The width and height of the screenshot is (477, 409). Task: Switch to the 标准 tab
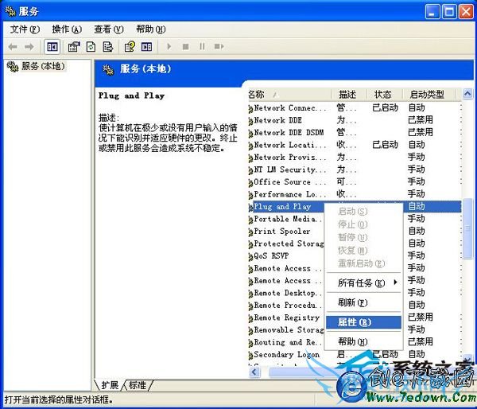138,385
